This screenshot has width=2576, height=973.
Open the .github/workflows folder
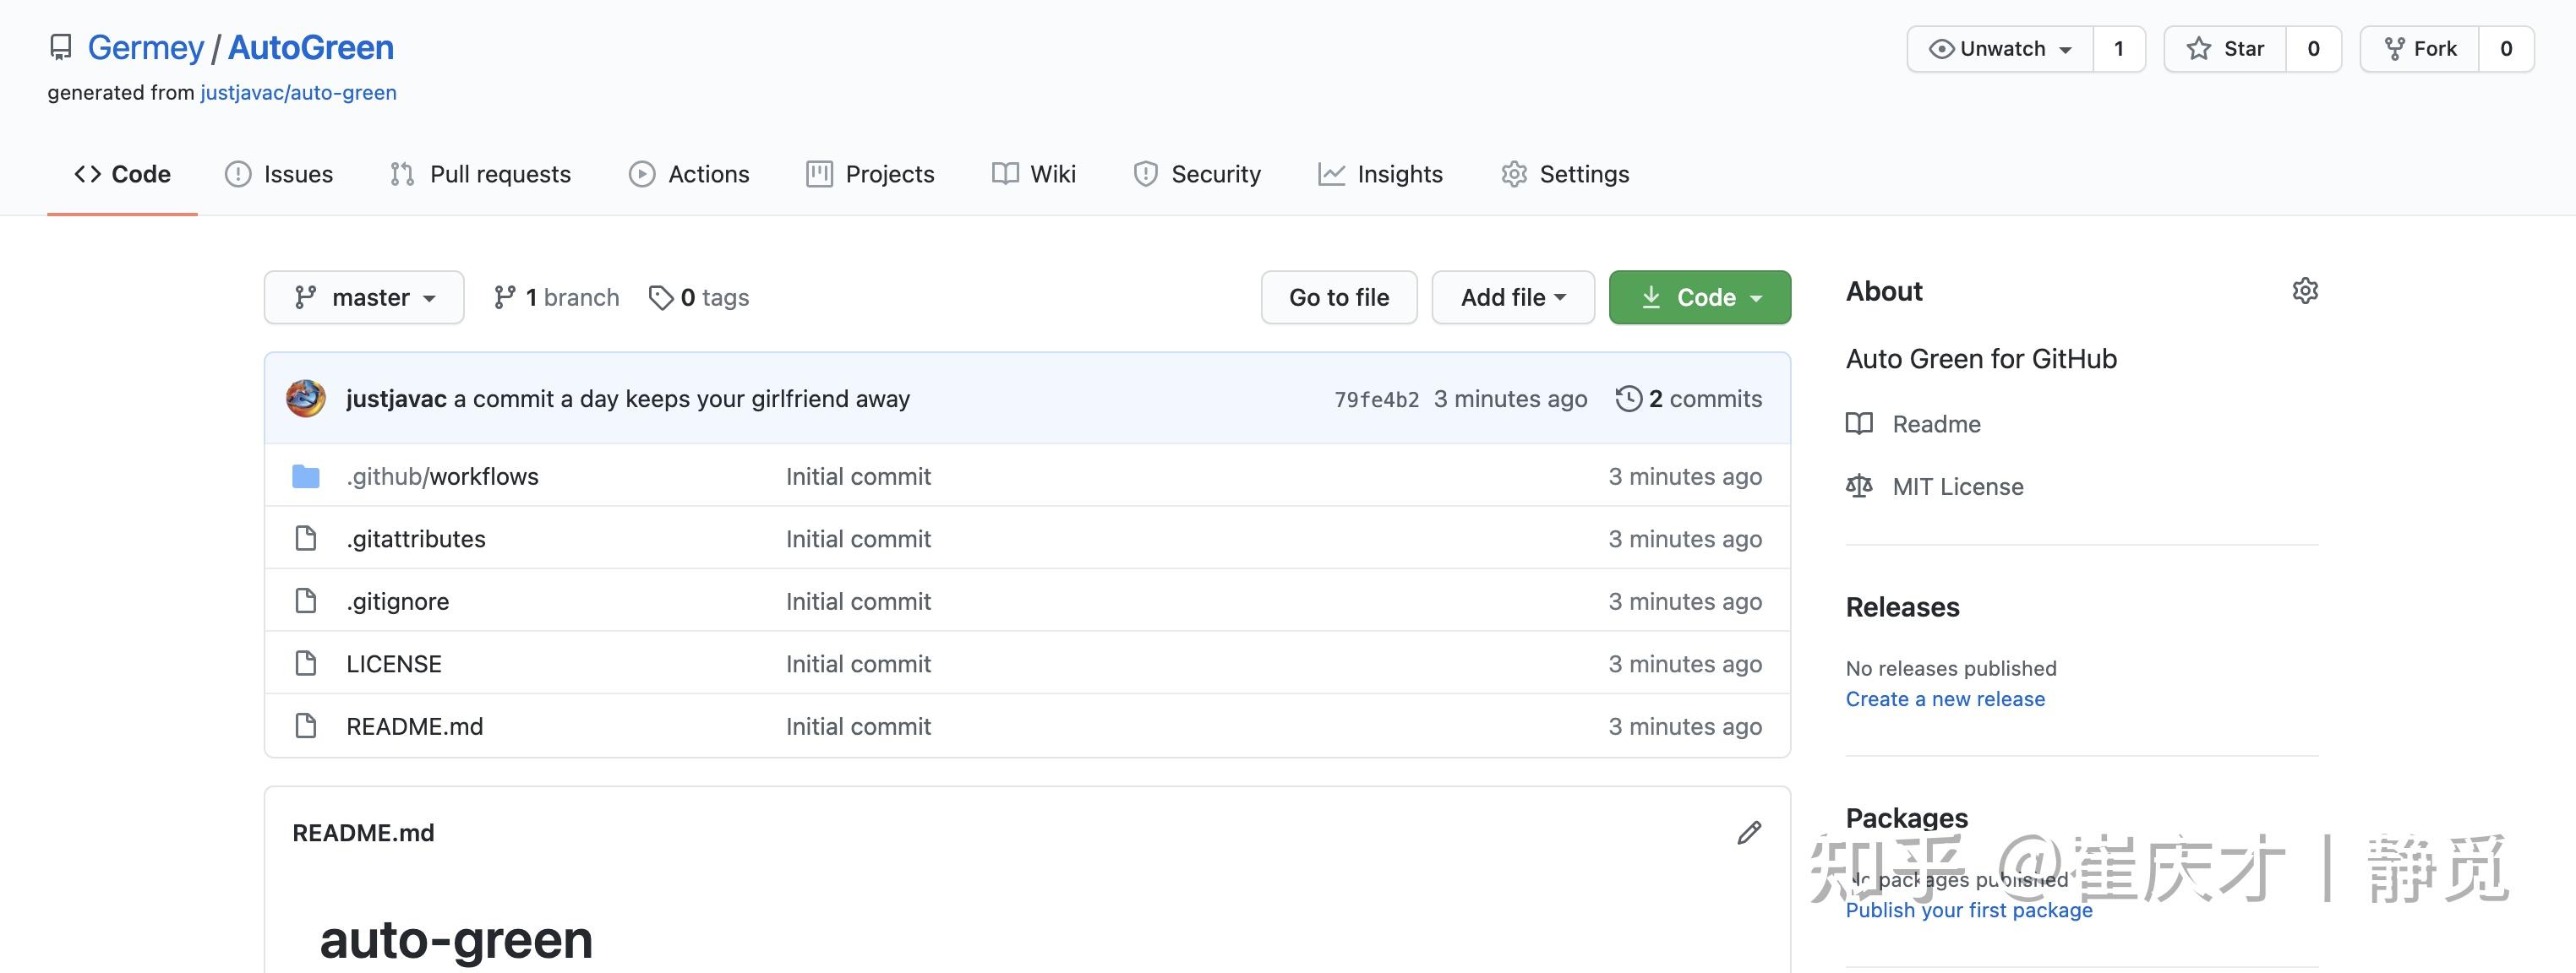[441, 476]
